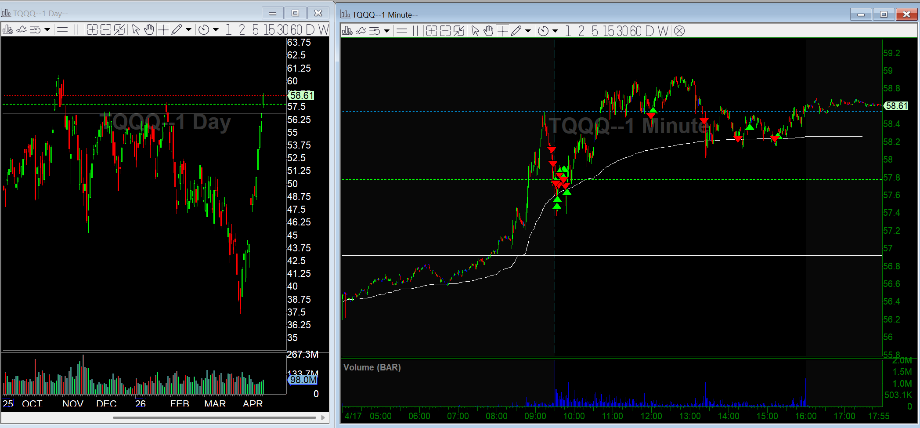Click the TQQQ--1 Day window title
This screenshot has height=428, width=920.
click(40, 13)
